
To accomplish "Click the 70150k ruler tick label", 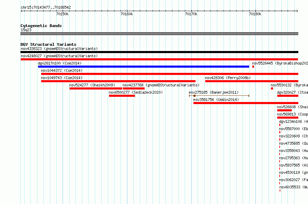I will [62, 14].
